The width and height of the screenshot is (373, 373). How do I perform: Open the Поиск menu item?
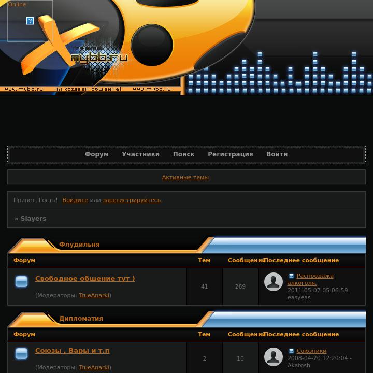(x=183, y=154)
